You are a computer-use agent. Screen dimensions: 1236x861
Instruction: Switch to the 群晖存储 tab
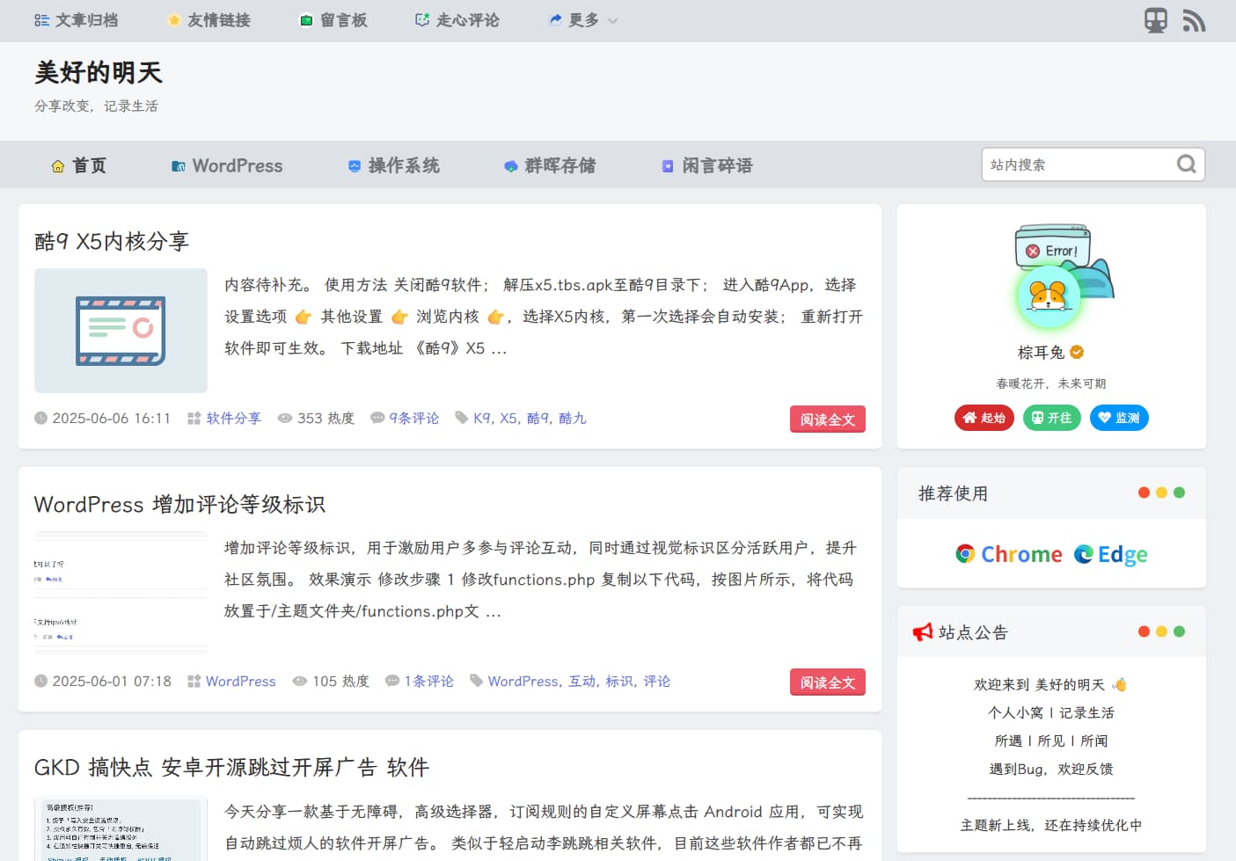(560, 164)
